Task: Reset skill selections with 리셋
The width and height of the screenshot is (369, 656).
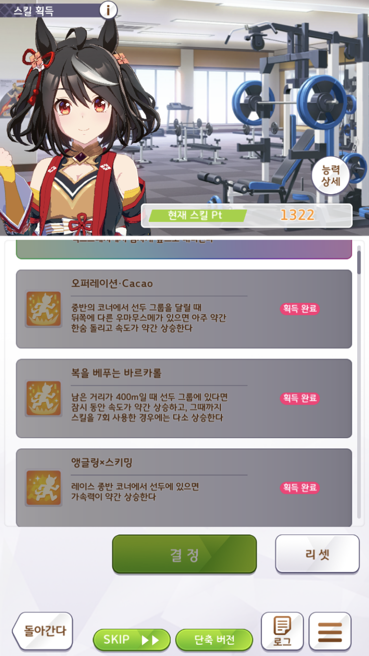Action: (317, 554)
